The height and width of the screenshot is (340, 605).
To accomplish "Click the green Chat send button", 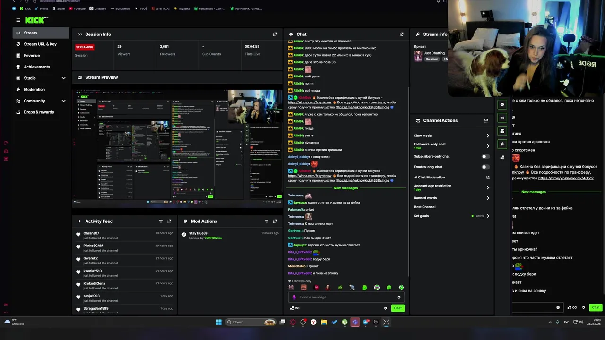I will point(398,308).
